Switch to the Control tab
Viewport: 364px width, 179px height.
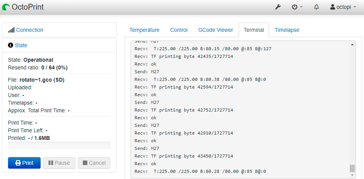[179, 30]
